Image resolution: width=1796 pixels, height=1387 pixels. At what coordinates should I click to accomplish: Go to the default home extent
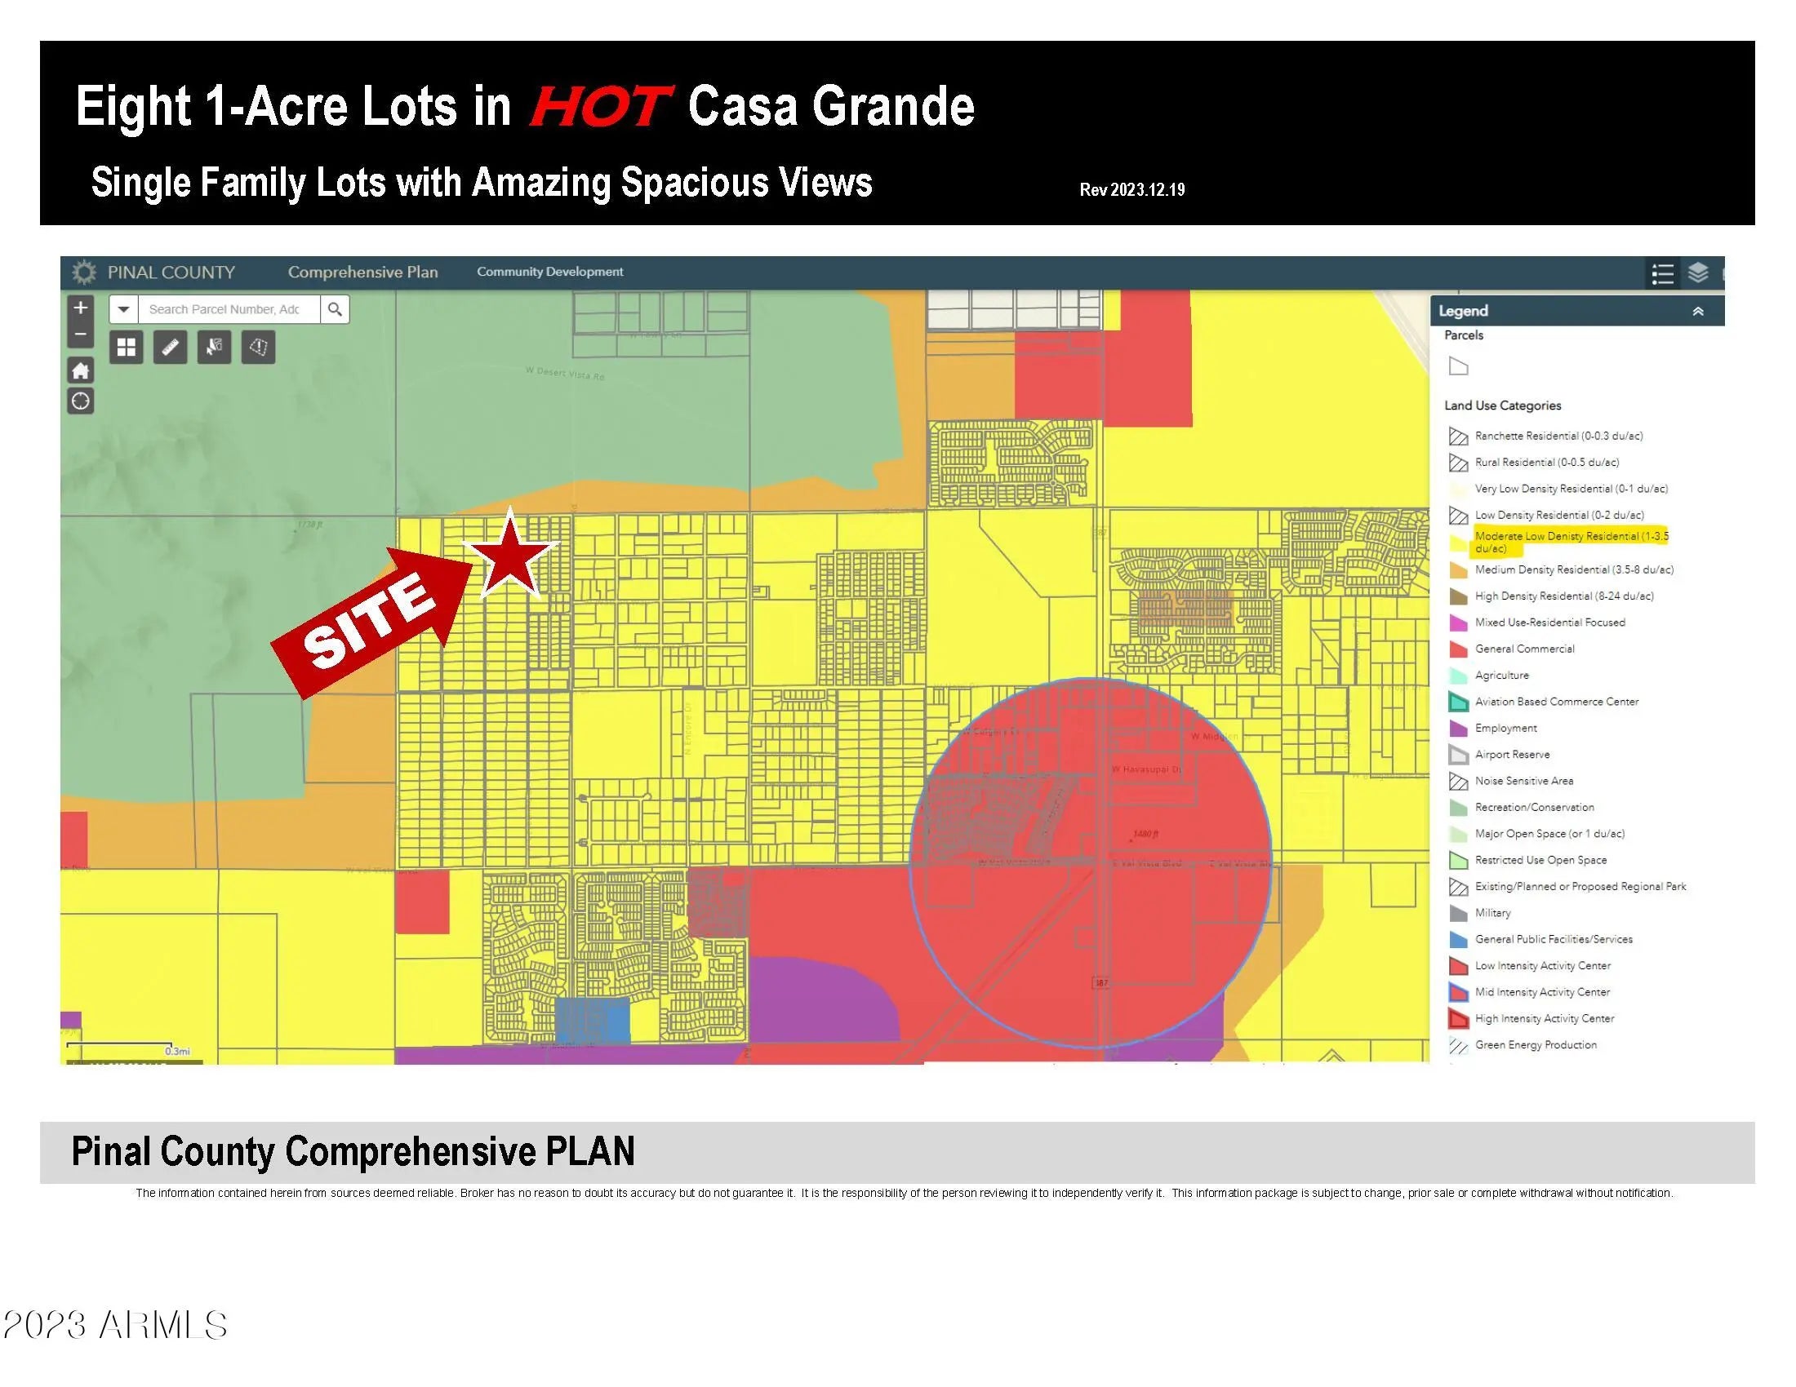80,370
